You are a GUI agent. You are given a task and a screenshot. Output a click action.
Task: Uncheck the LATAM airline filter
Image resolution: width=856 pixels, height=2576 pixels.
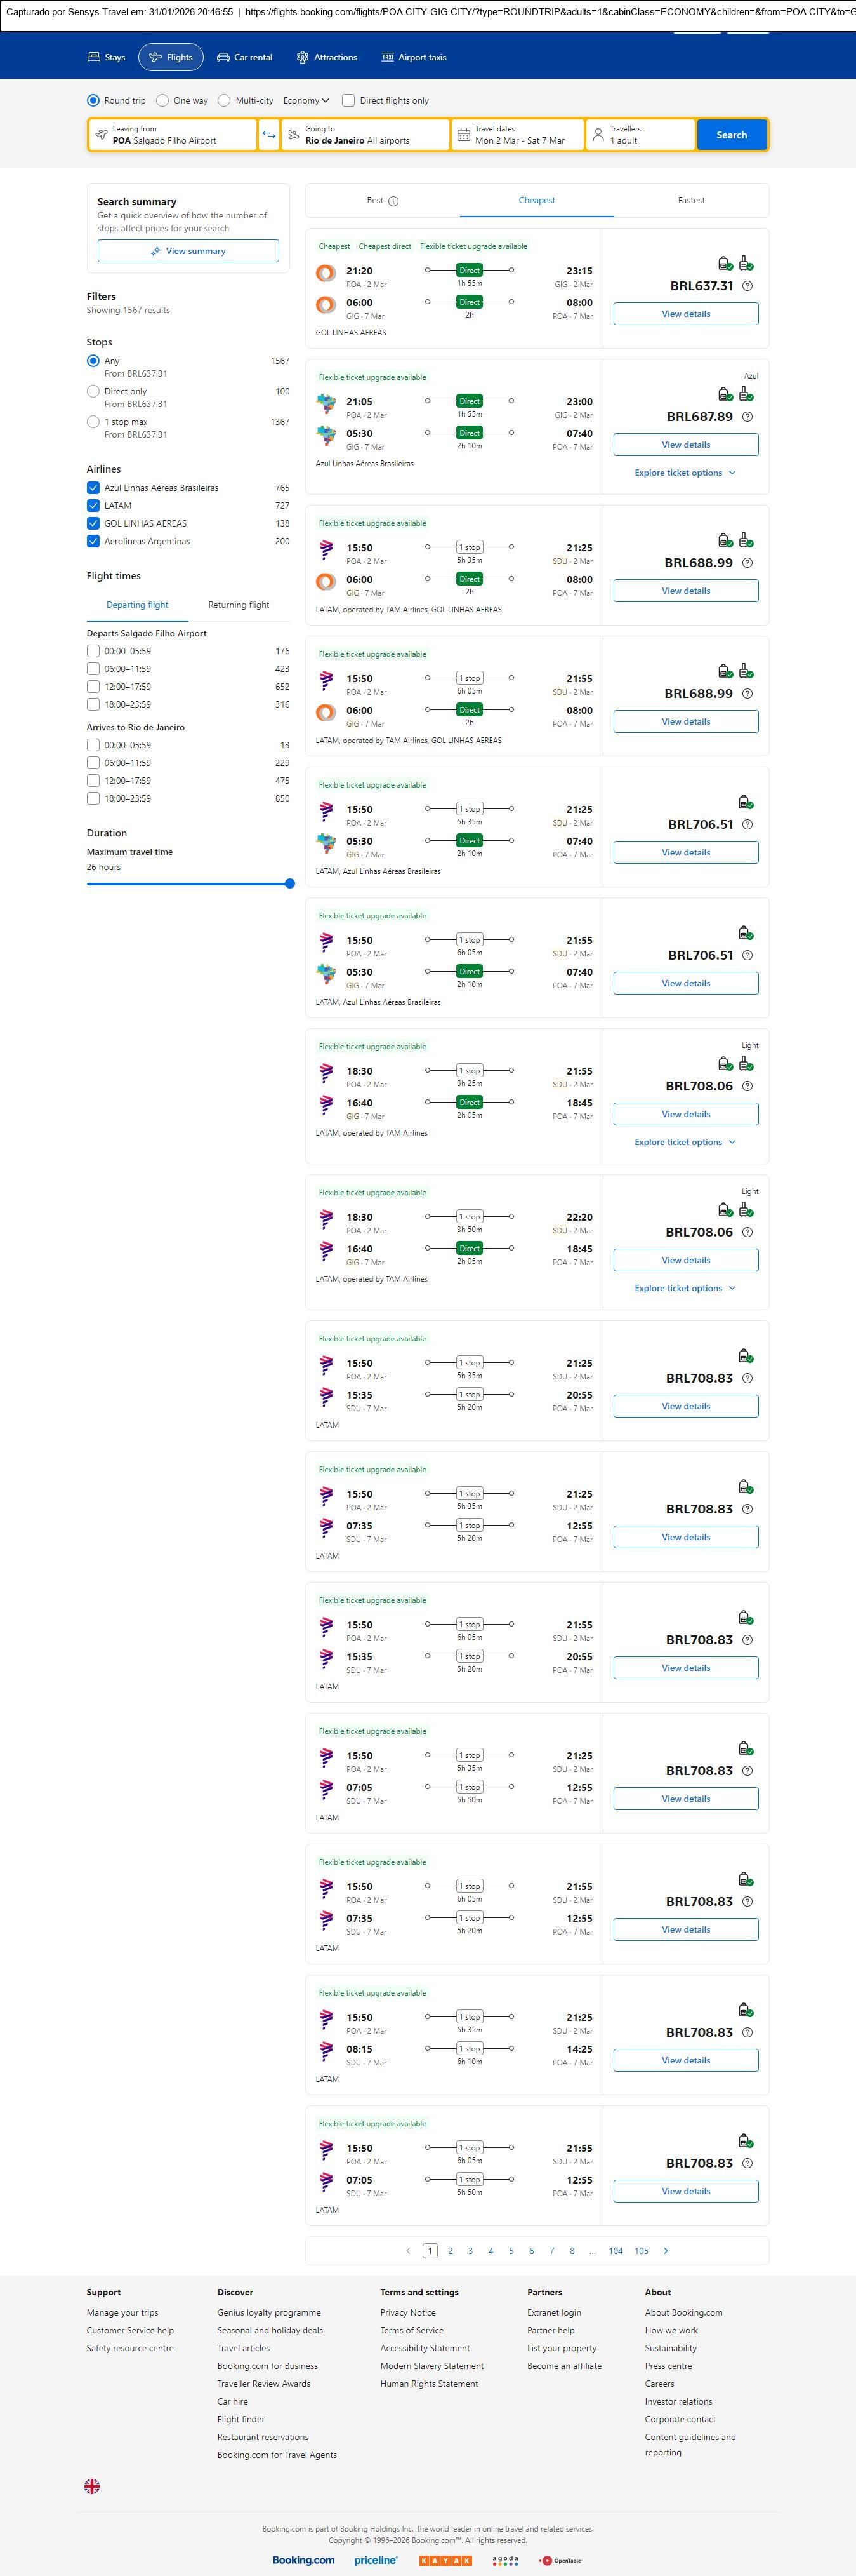click(93, 506)
